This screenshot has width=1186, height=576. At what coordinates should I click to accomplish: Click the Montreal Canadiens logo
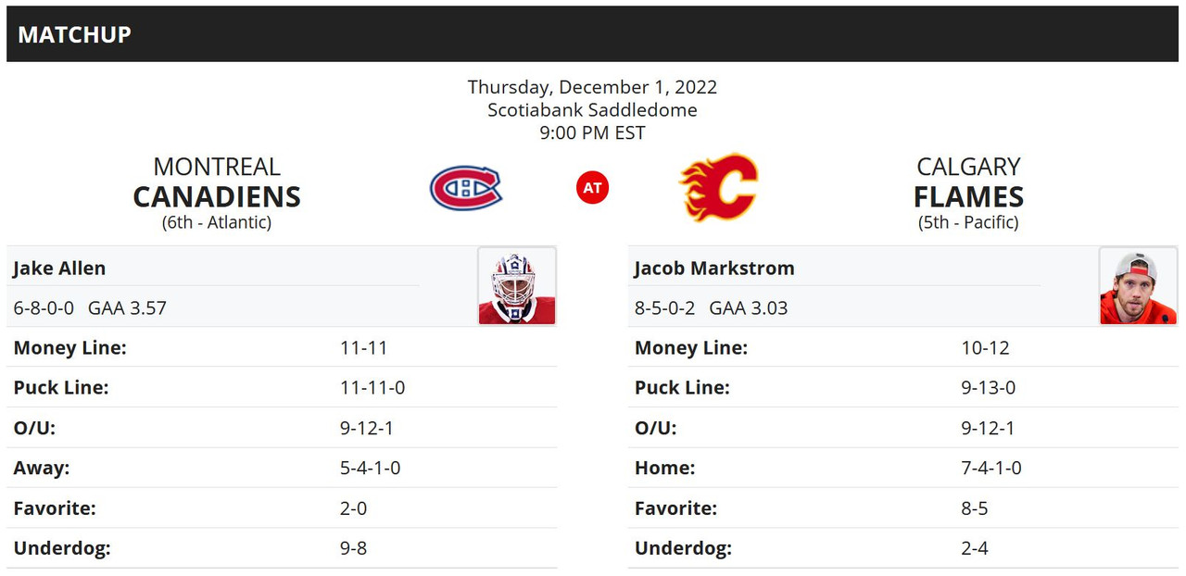[x=465, y=188]
